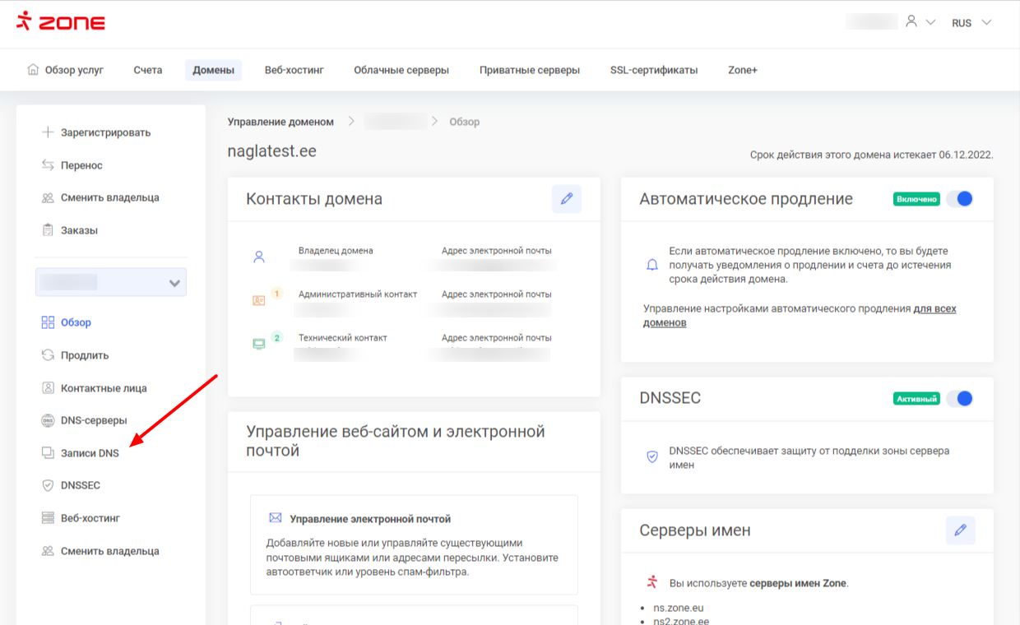Open the Облачные серверы tab
Screen dimensions: 1020x625
click(x=401, y=70)
